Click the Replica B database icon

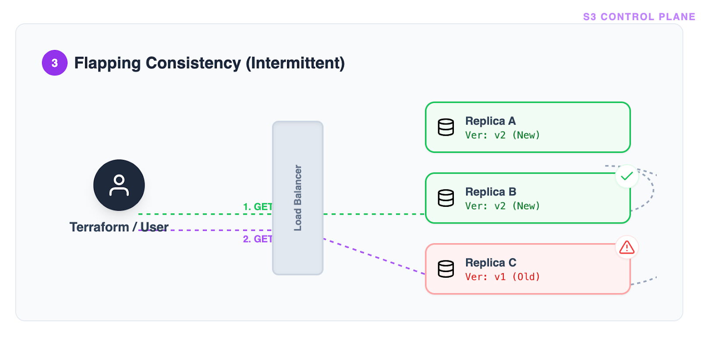click(446, 198)
